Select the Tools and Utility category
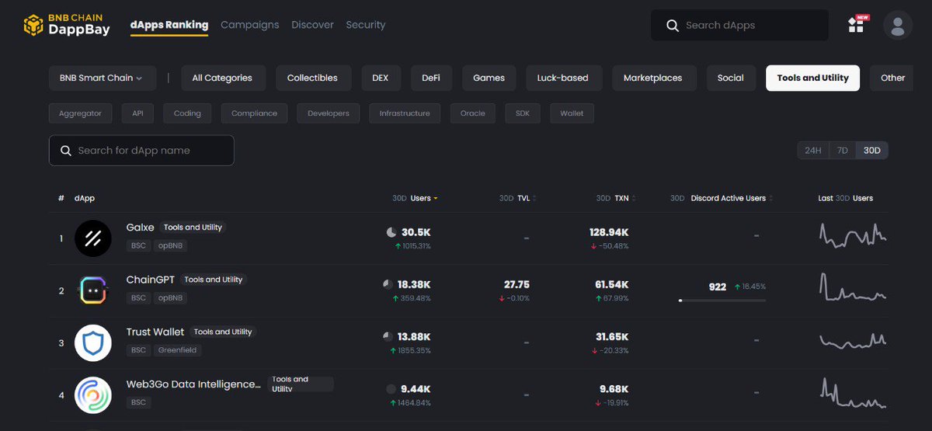 click(x=812, y=78)
